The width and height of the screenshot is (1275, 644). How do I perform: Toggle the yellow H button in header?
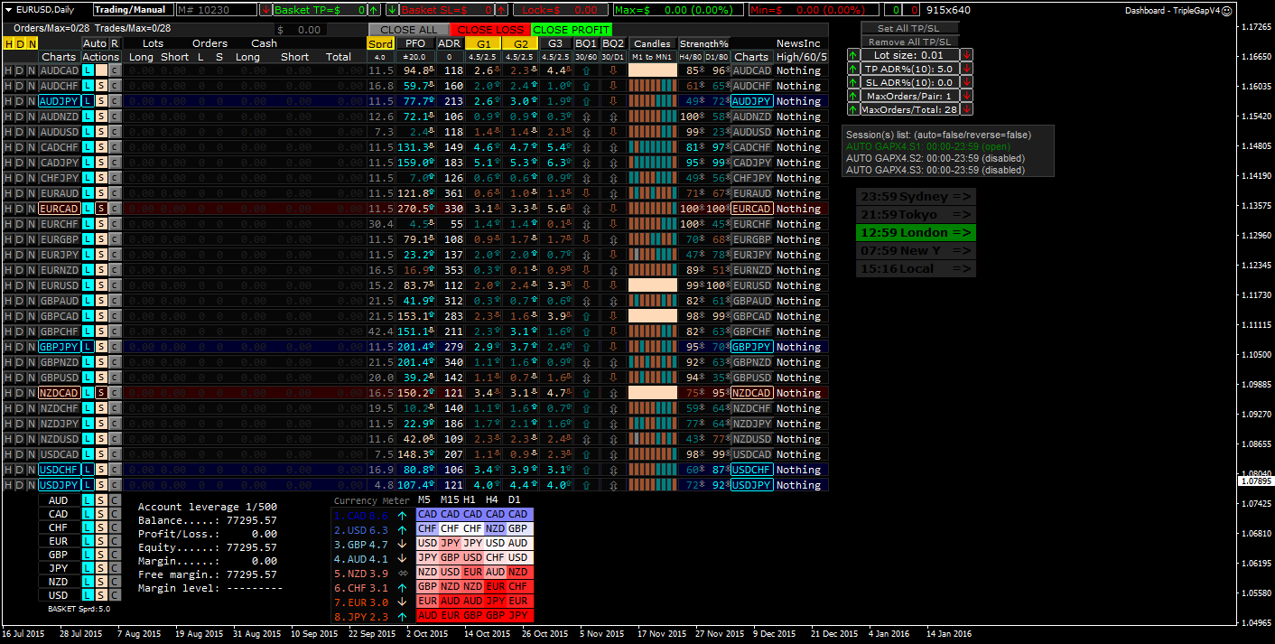pos(8,43)
